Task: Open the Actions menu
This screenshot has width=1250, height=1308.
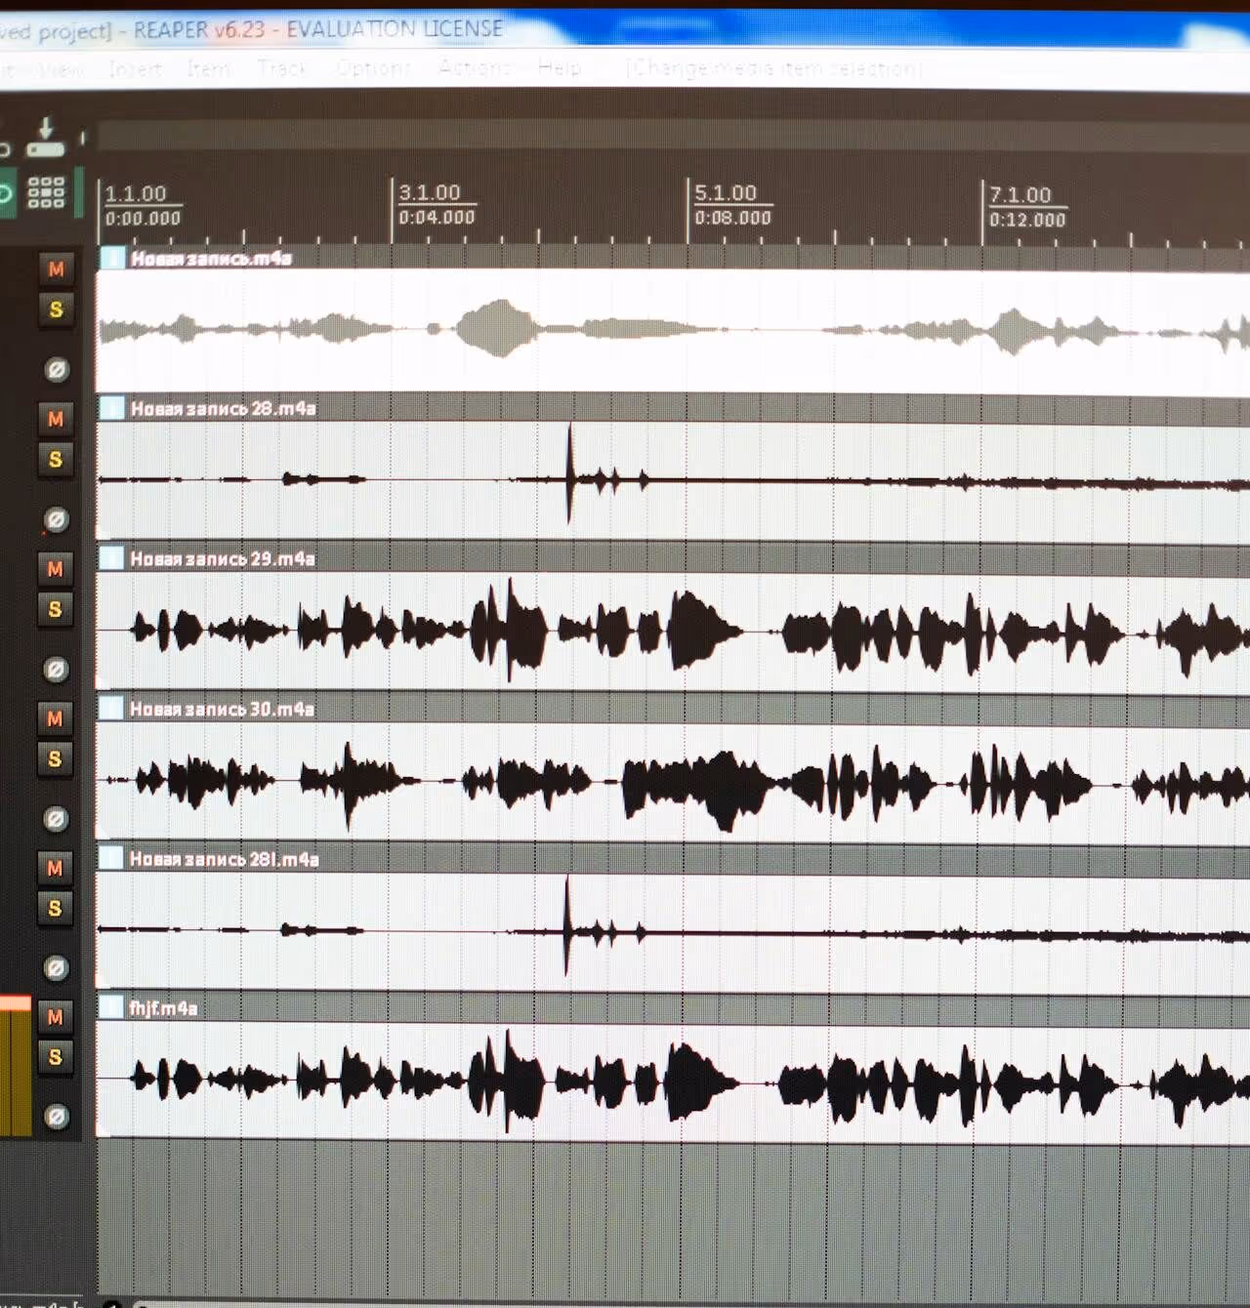Action: 475,68
